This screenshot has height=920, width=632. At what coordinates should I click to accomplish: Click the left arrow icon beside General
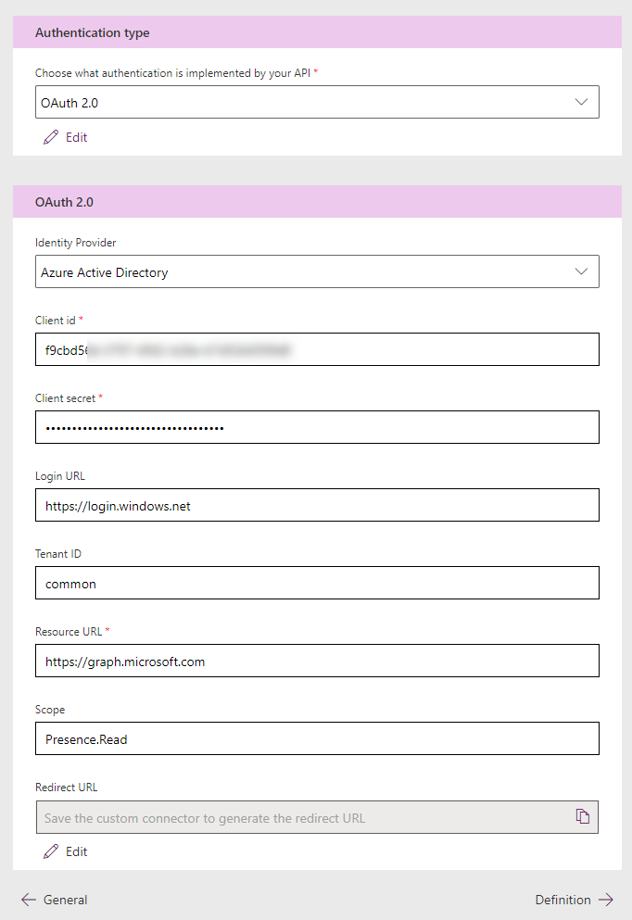click(28, 900)
